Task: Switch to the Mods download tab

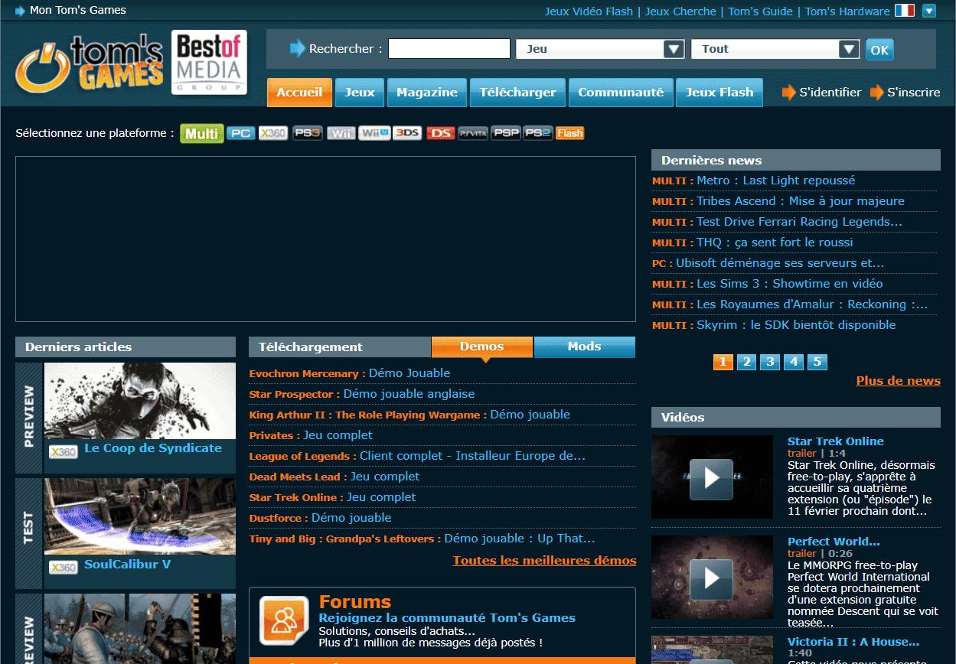Action: point(584,347)
